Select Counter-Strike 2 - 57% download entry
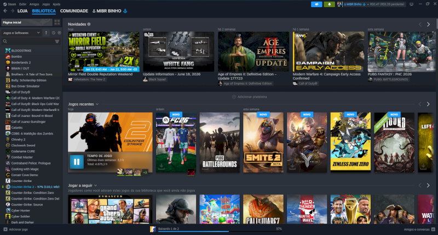The width and height of the screenshot is (438, 235). coord(35,187)
